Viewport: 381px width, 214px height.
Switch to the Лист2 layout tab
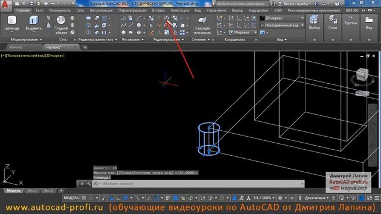point(48,191)
